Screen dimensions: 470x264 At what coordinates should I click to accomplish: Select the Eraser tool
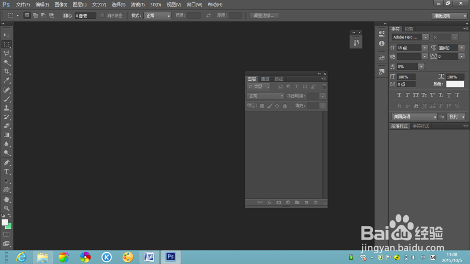[7, 126]
